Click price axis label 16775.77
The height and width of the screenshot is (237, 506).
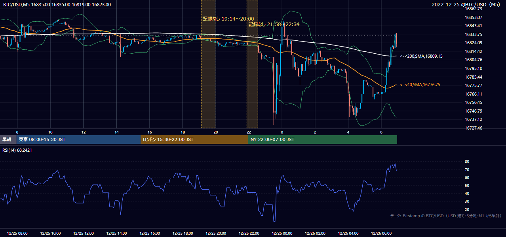click(474, 85)
